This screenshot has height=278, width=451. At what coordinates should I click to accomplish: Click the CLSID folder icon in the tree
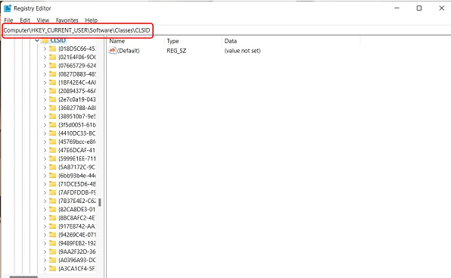pos(45,40)
